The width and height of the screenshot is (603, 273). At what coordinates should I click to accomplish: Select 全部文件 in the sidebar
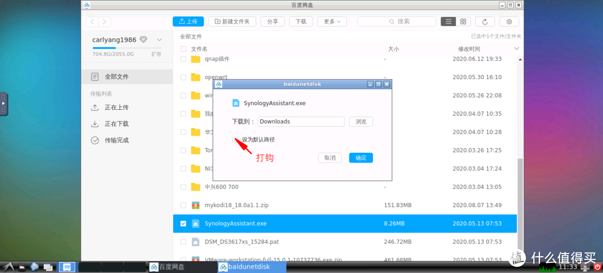[127, 77]
